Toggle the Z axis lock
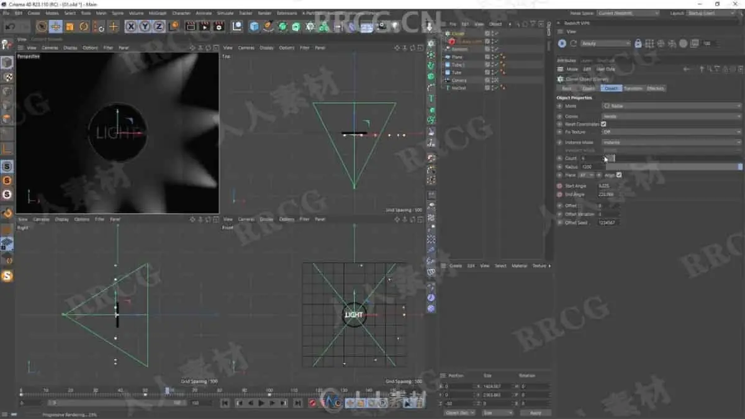745x419 pixels. 160,26
